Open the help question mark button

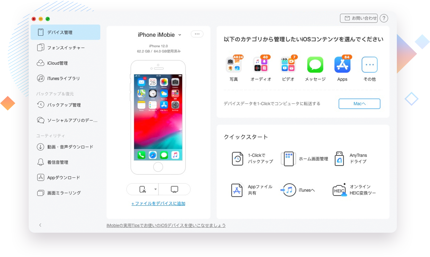pos(384,18)
